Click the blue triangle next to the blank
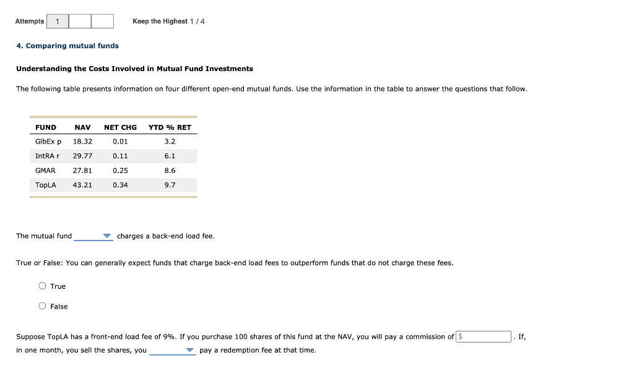Viewport: 634px width, 371px height. point(106,236)
